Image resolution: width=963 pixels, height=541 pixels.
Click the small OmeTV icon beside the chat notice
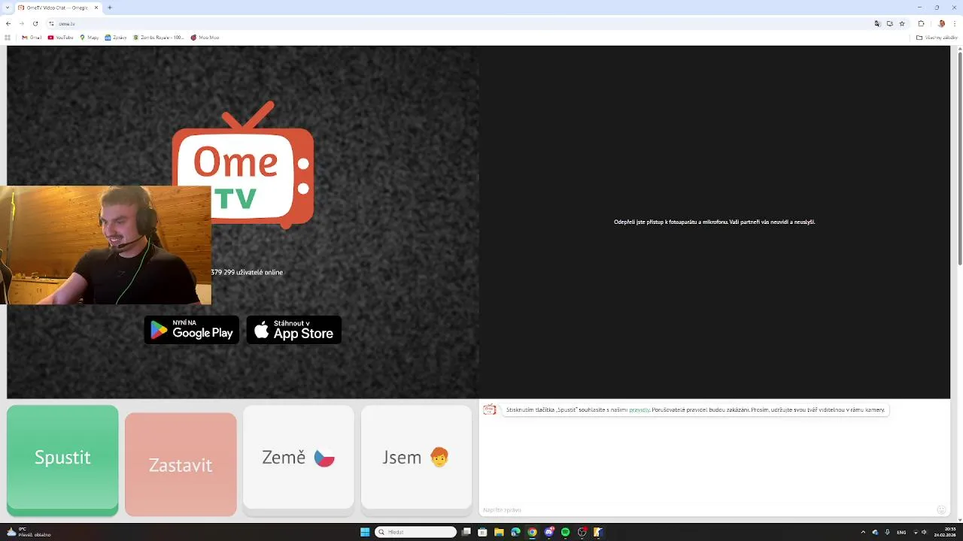[x=490, y=410]
